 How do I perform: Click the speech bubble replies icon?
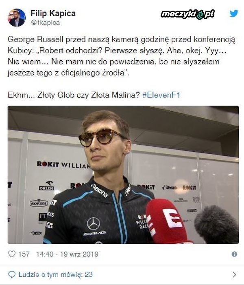coord(12,274)
